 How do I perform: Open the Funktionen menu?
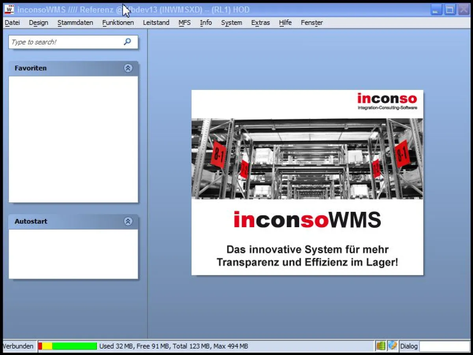[x=118, y=22]
